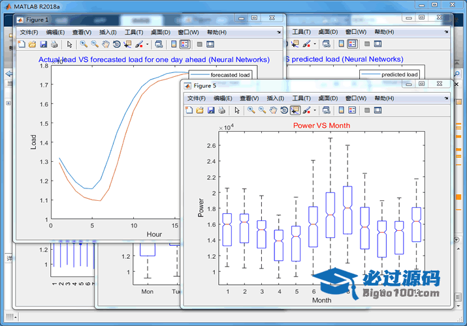Viewport: 467px width, 326px height.
Task: Click Edit Plot arrow in Figure 5
Action: coord(237,110)
